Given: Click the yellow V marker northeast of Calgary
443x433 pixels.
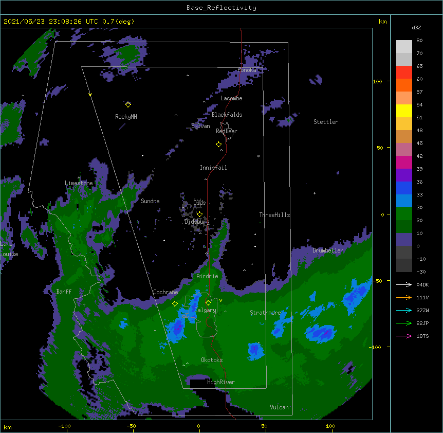Looking at the screenshot, I should (x=220, y=300).
